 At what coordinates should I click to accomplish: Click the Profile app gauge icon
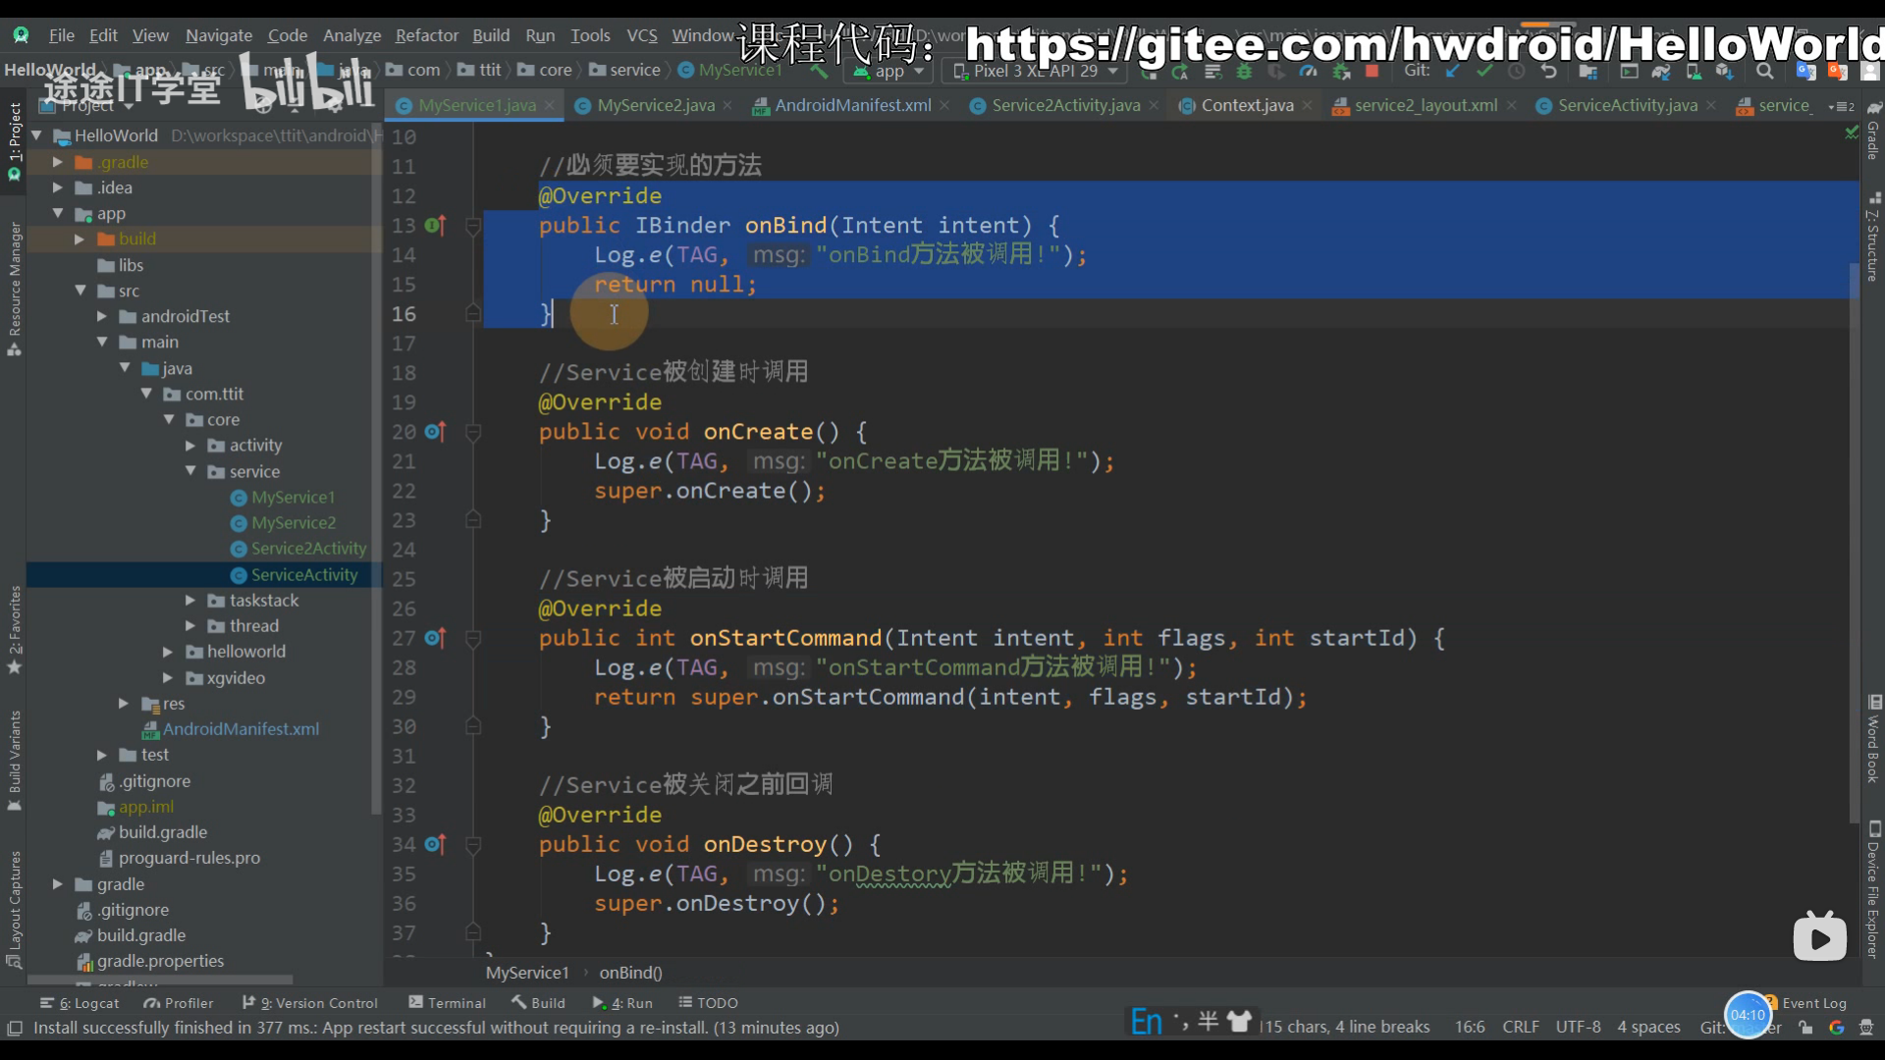[1308, 71]
